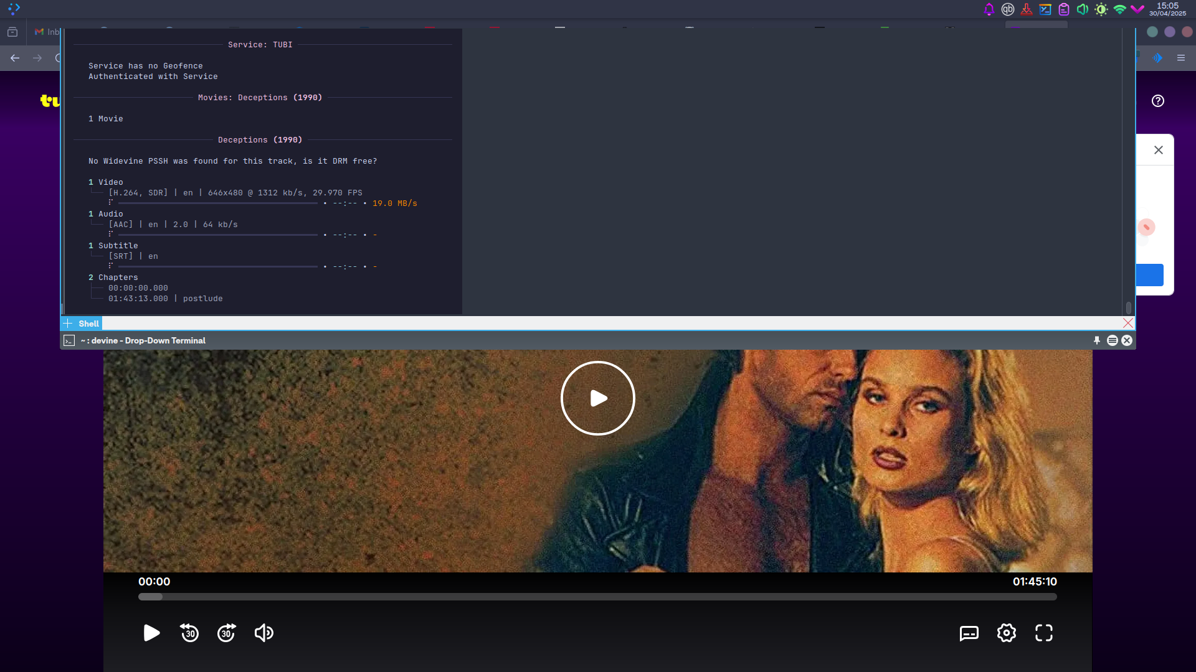Mute the video player volume
The height and width of the screenshot is (672, 1196).
[x=264, y=633]
